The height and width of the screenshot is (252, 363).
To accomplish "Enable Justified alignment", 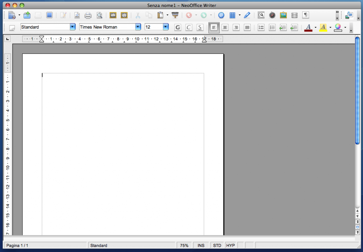I will pyautogui.click(x=247, y=28).
